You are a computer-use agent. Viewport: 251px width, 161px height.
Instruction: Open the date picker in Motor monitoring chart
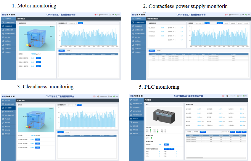click(73, 23)
